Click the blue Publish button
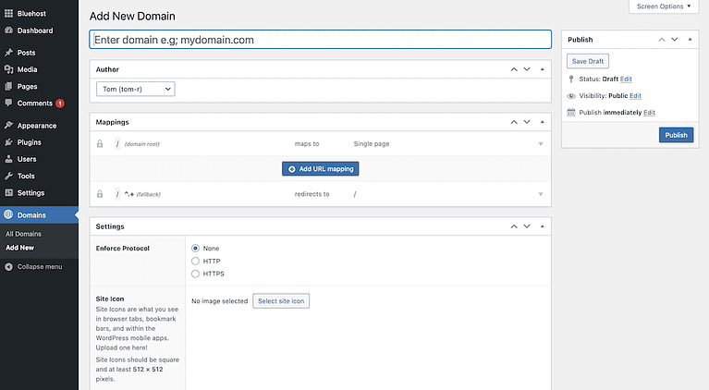This screenshot has width=709, height=390. pos(676,135)
